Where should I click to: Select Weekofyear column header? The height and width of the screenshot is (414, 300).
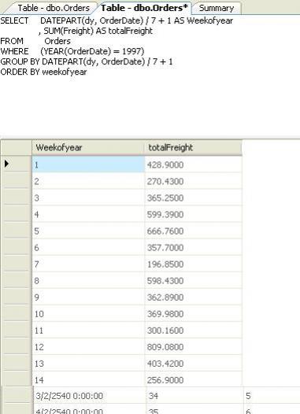click(x=88, y=147)
